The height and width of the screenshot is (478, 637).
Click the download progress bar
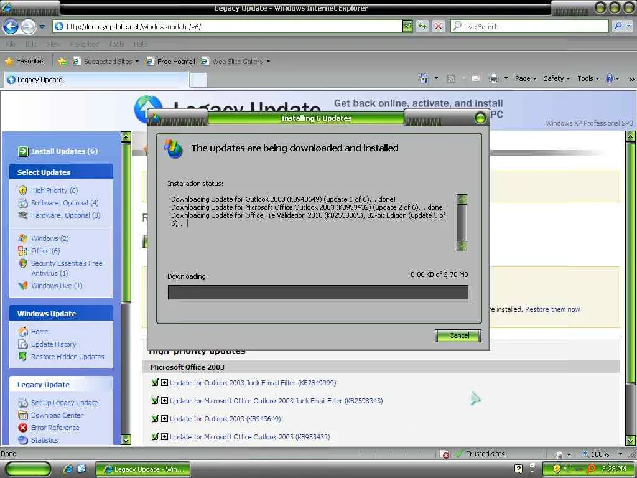[x=318, y=293]
